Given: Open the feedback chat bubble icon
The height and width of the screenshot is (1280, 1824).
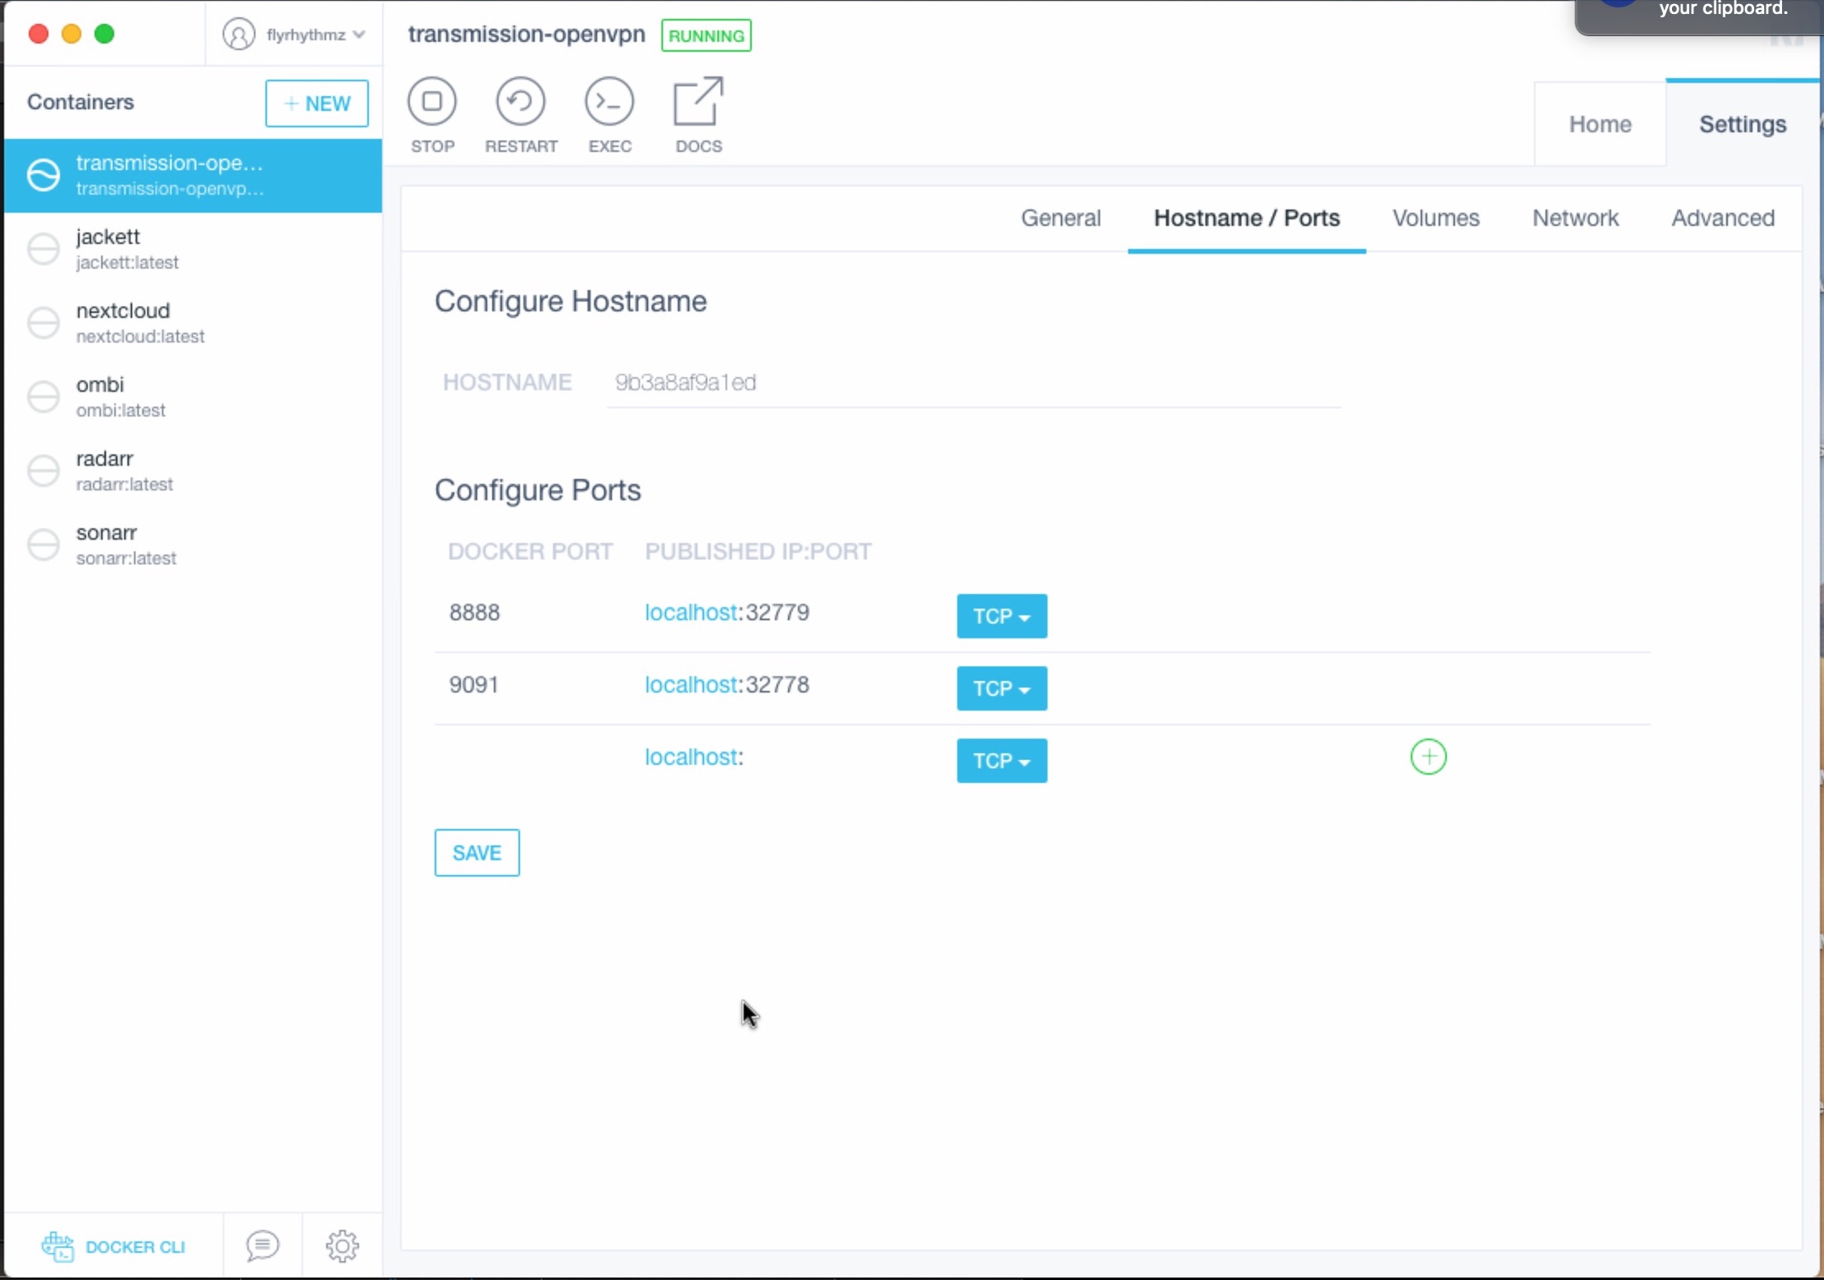Looking at the screenshot, I should pos(262,1245).
